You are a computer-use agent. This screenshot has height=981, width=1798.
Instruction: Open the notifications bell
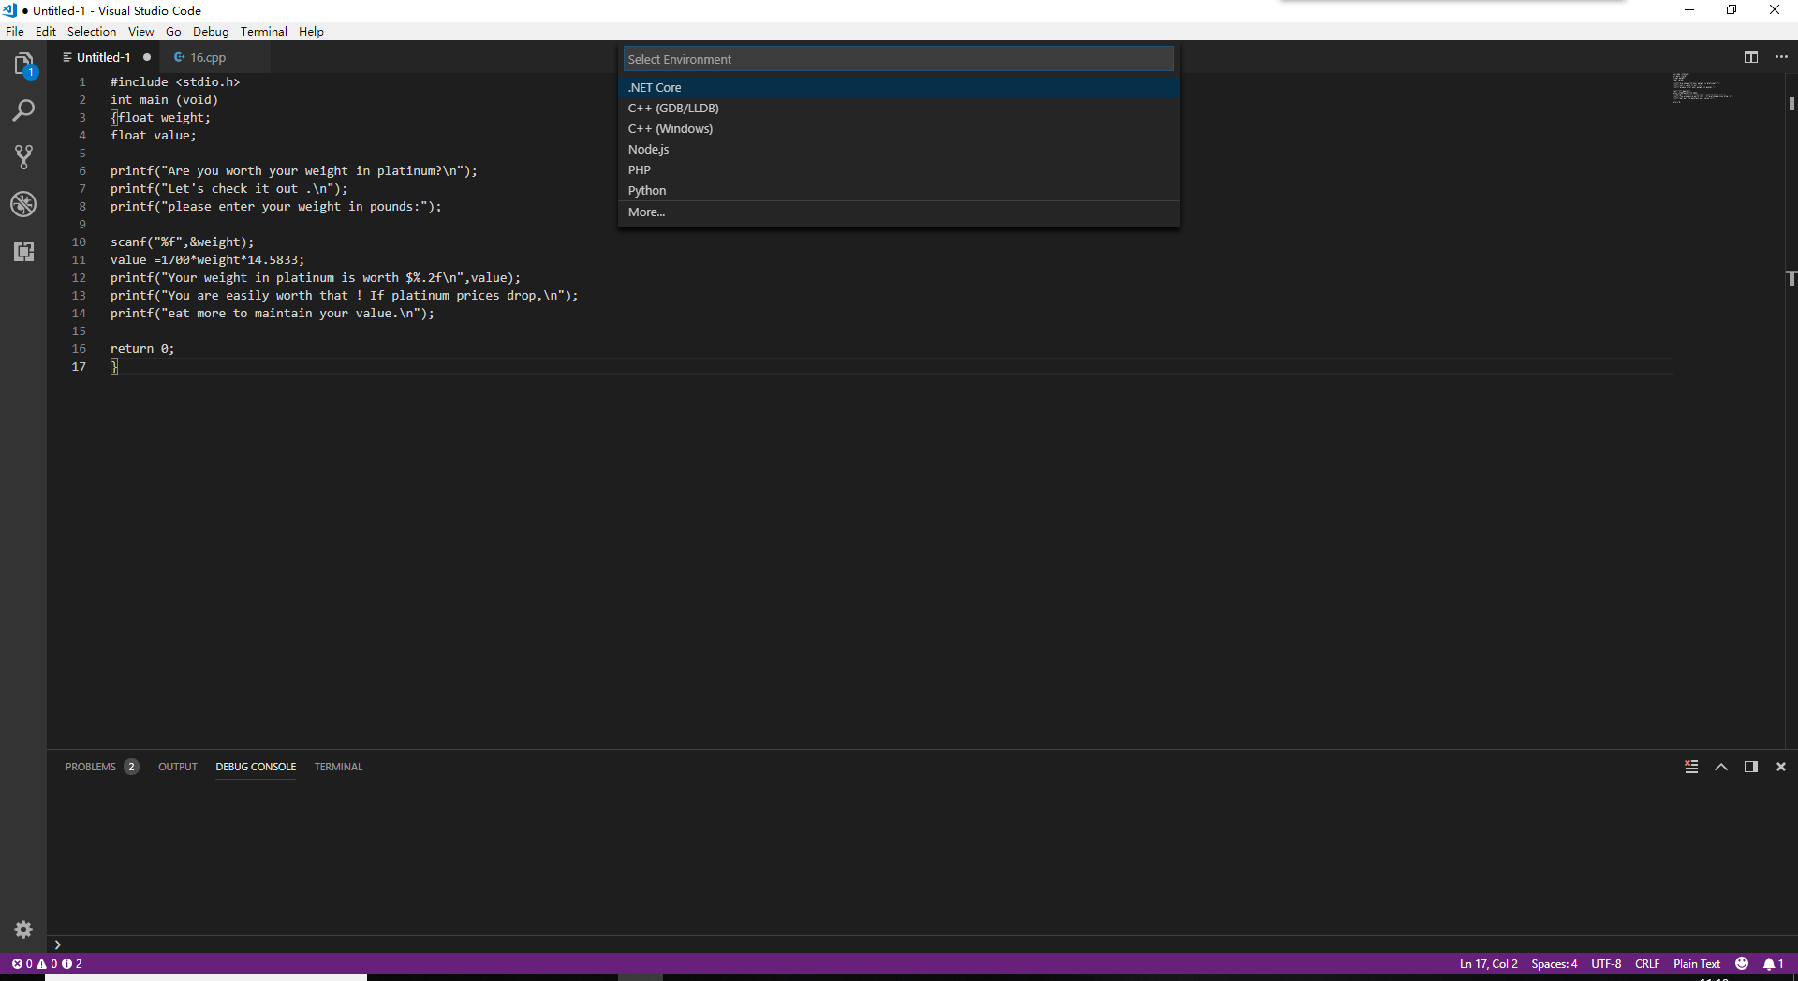pos(1773,963)
